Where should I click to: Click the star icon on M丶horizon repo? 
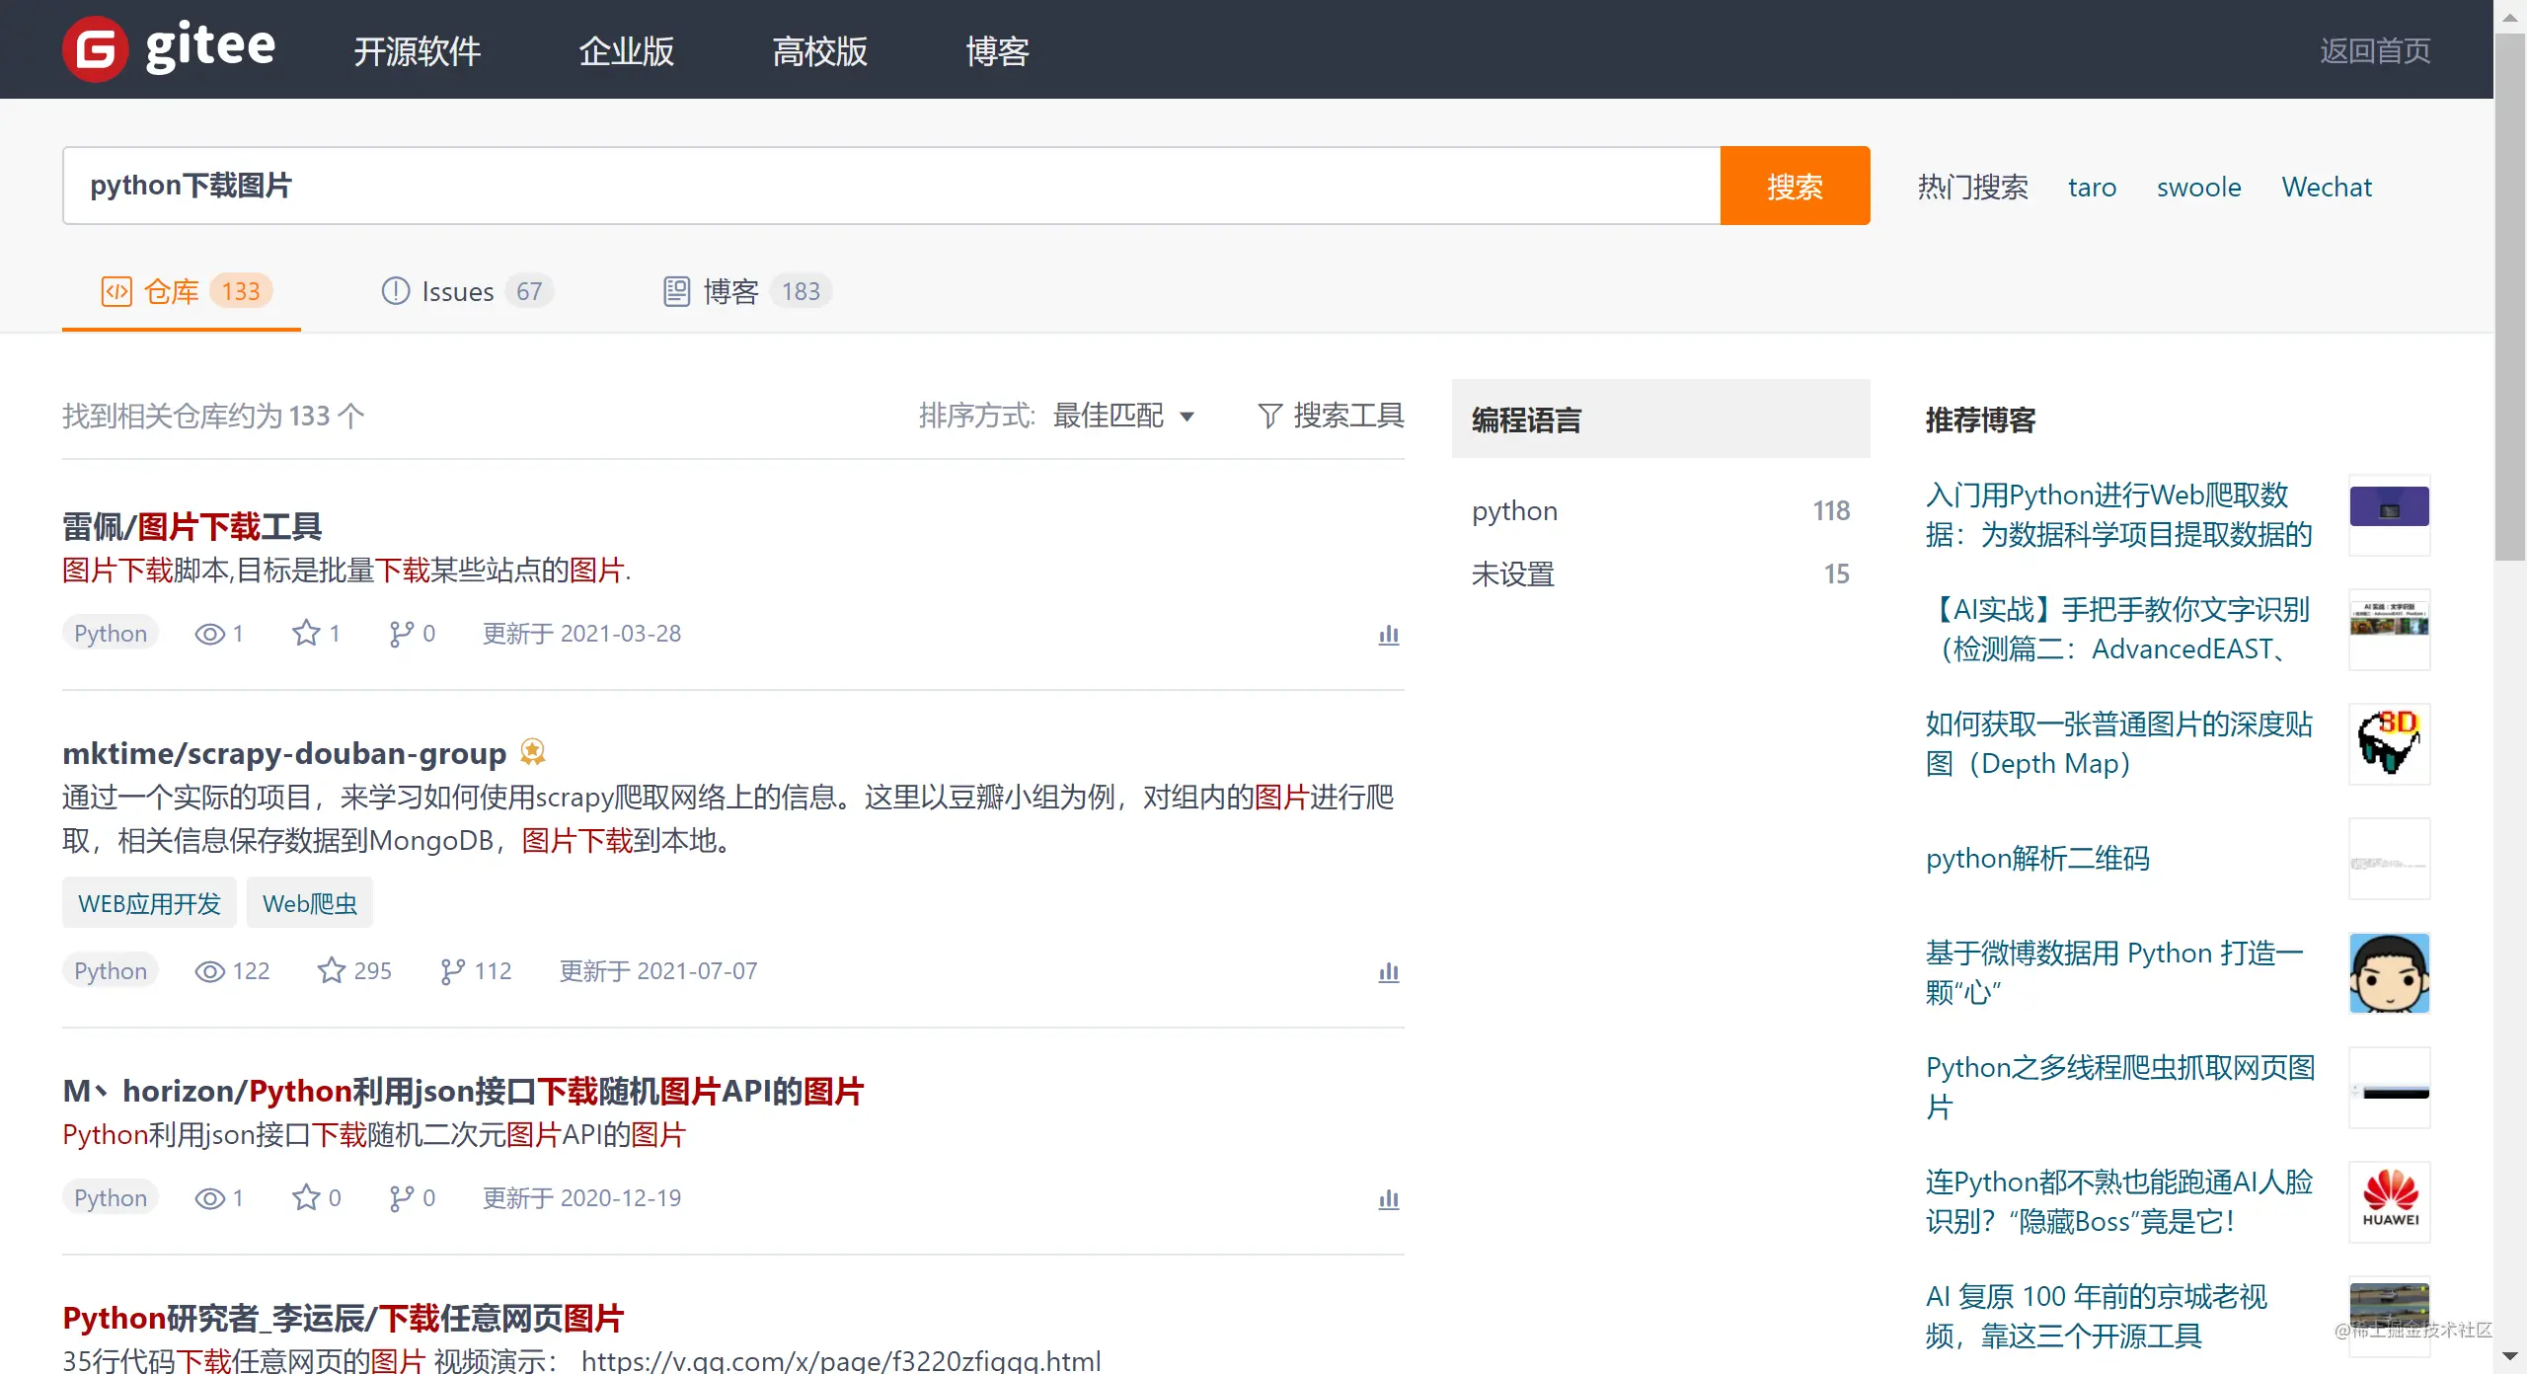pyautogui.click(x=306, y=1197)
